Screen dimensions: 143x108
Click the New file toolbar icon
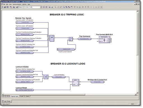(x=3, y=7)
